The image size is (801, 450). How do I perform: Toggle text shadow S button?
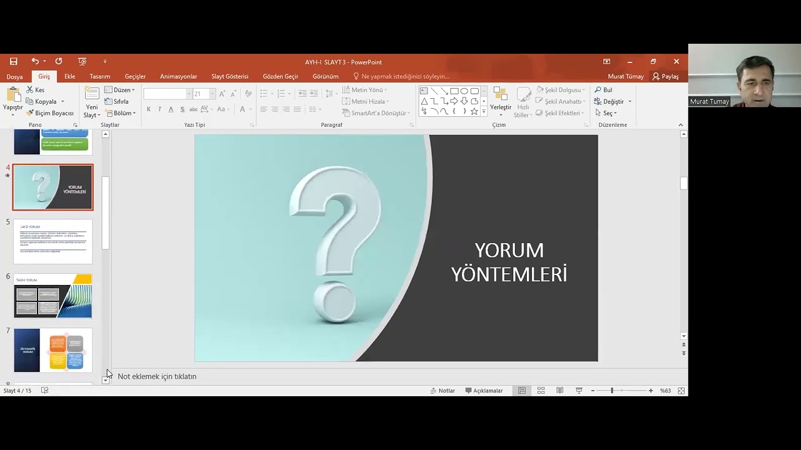coord(182,109)
